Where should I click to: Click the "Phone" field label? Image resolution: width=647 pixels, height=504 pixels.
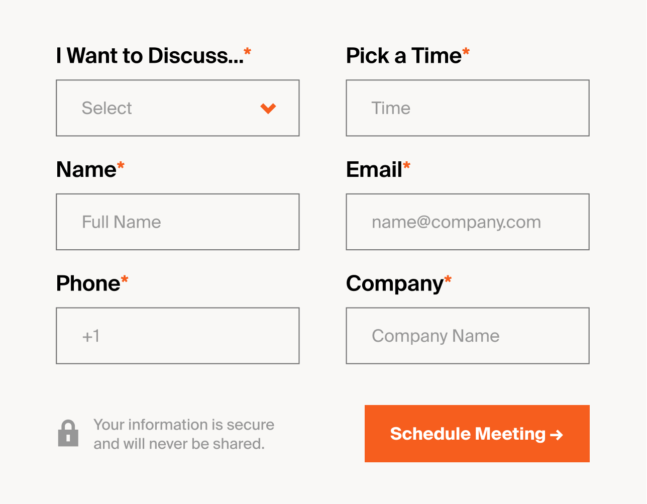pos(88,283)
